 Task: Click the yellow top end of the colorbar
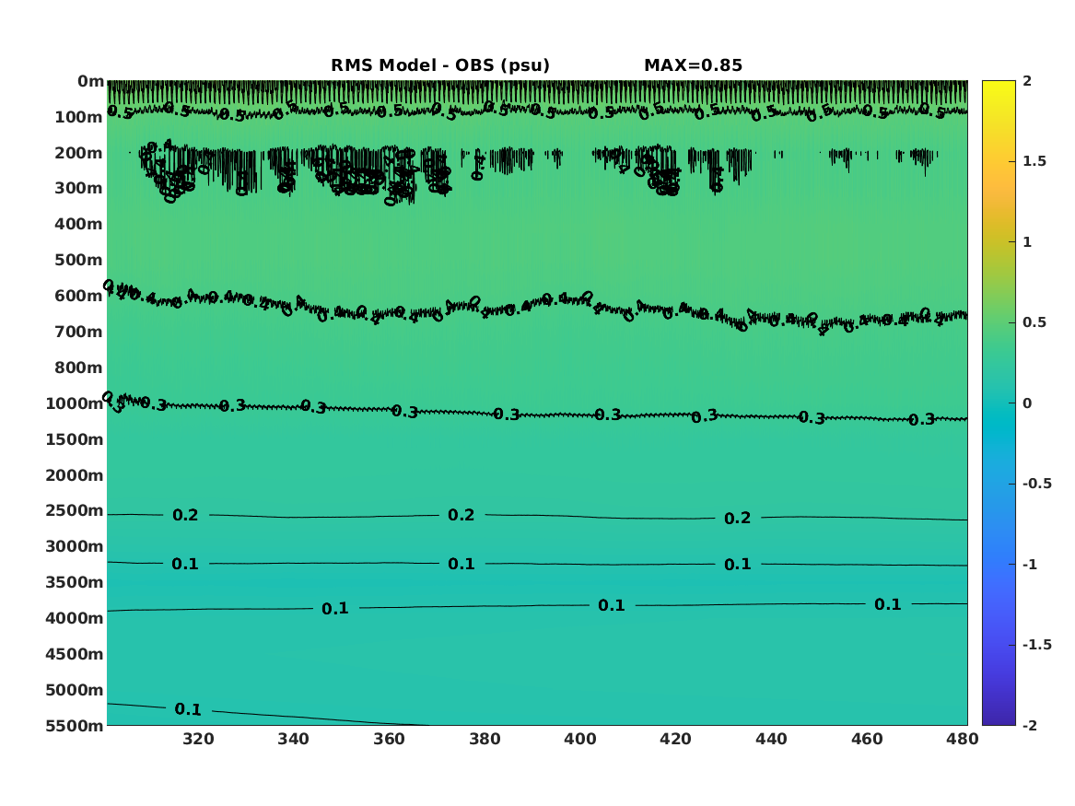(999, 85)
